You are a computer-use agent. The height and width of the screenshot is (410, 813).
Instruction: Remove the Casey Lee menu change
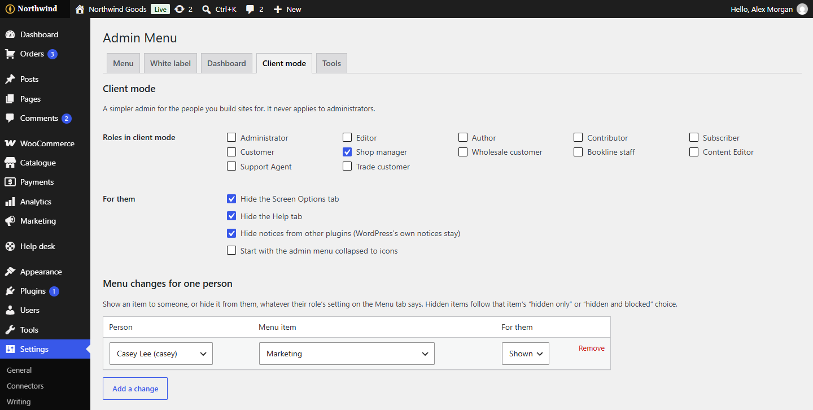coord(592,348)
